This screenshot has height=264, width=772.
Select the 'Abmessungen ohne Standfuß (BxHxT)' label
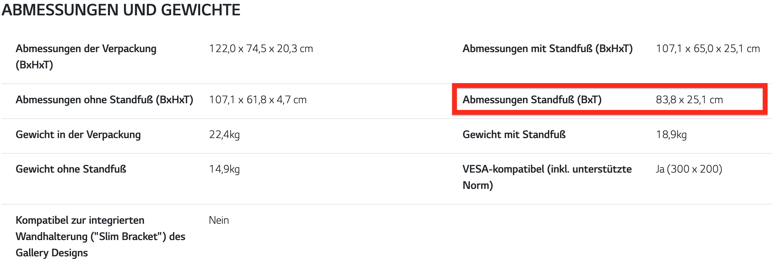[104, 100]
